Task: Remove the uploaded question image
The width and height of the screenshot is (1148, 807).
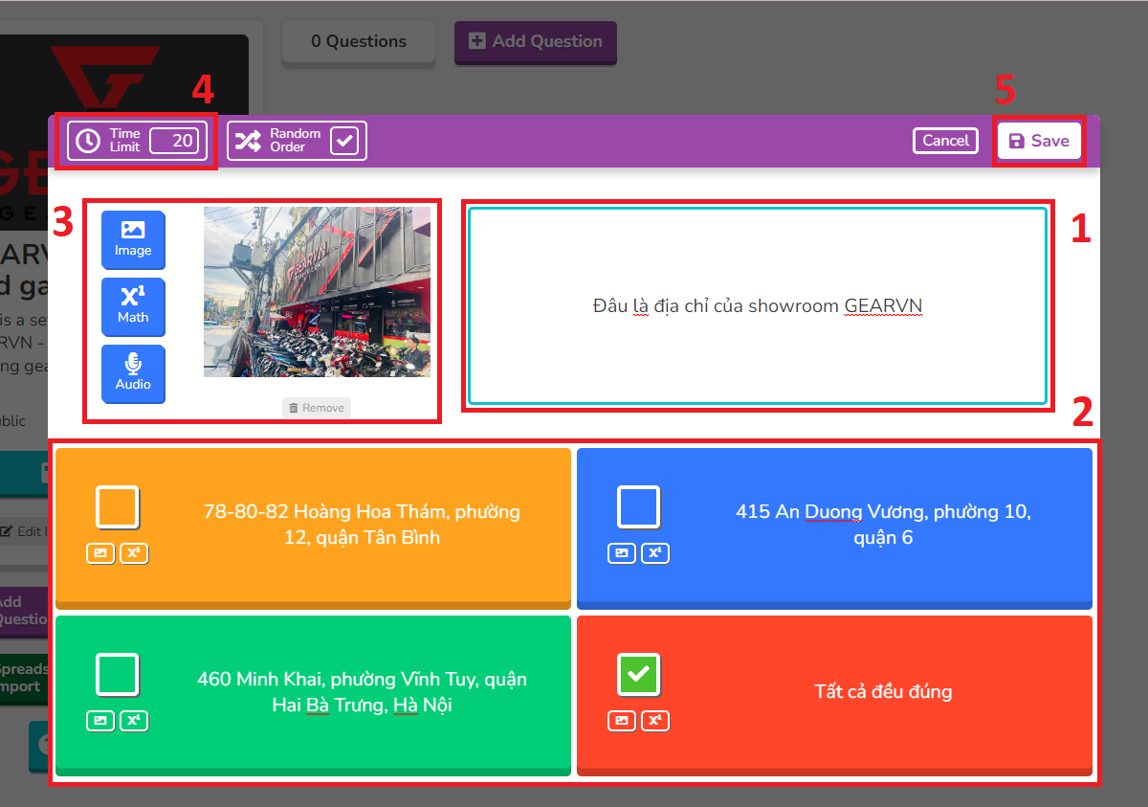Action: pyautogui.click(x=317, y=408)
